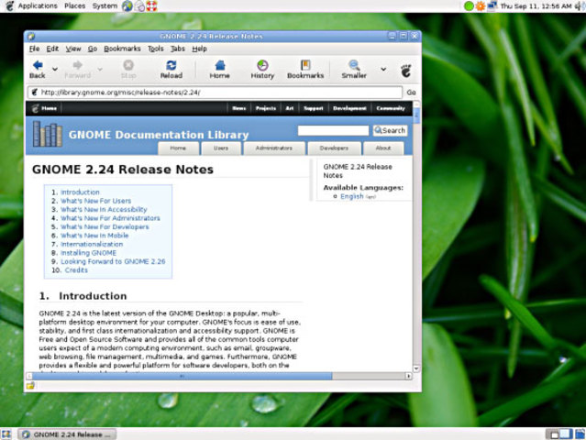Open the Bookmarks toolbar button
Screen dimensions: 586x440
pos(305,70)
